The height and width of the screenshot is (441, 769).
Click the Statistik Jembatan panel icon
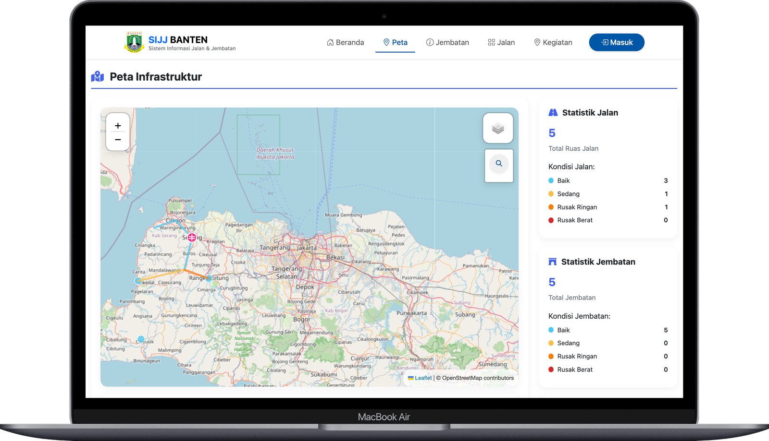pos(553,262)
